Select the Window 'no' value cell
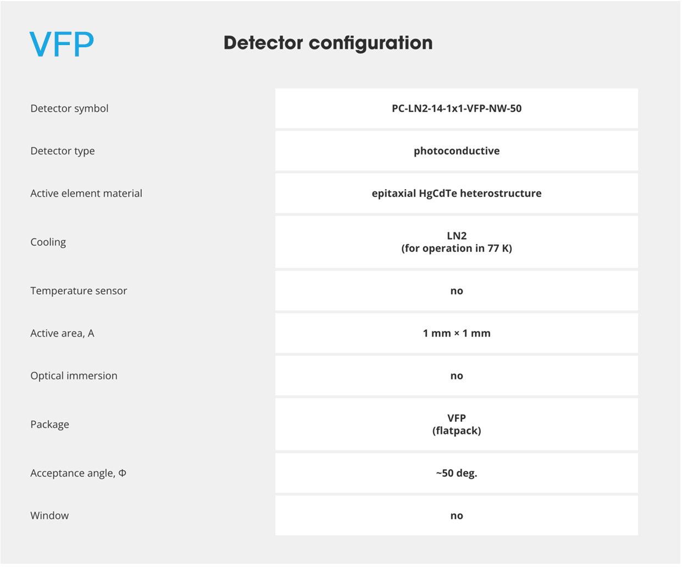This screenshot has height=567, width=682. click(457, 515)
